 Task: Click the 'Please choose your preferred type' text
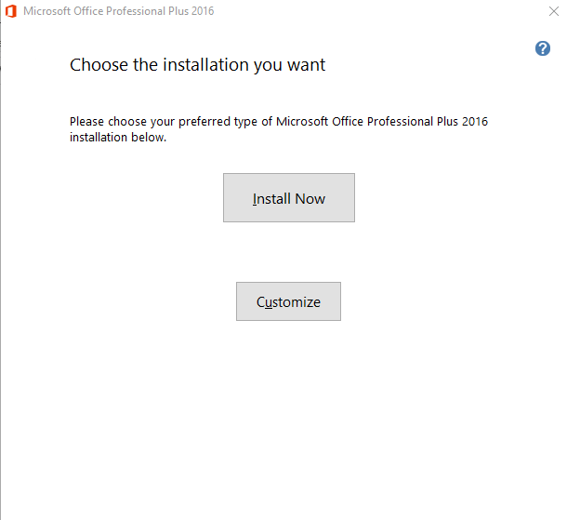pos(279,129)
